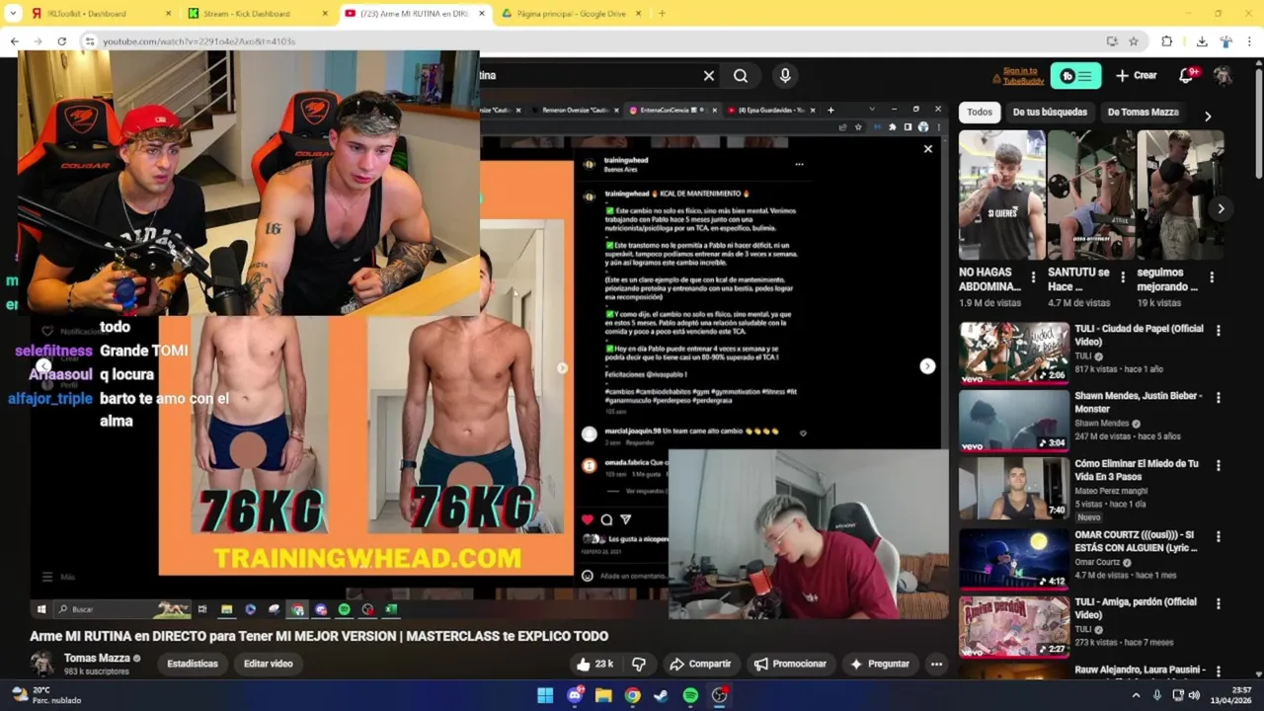Select the Todos filter chip
Viewport: 1264px width, 711px height.
(x=980, y=113)
